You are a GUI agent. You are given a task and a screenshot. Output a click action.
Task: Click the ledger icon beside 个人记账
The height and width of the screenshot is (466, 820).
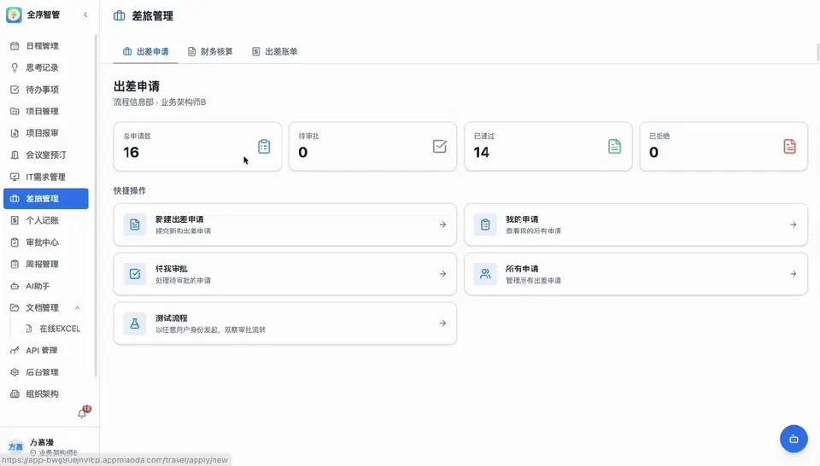[x=15, y=220]
